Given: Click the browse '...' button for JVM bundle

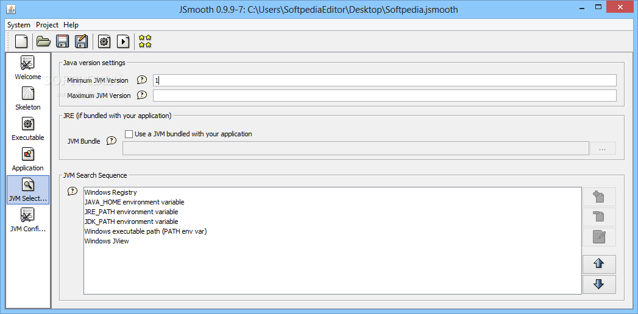Looking at the screenshot, I should (603, 148).
